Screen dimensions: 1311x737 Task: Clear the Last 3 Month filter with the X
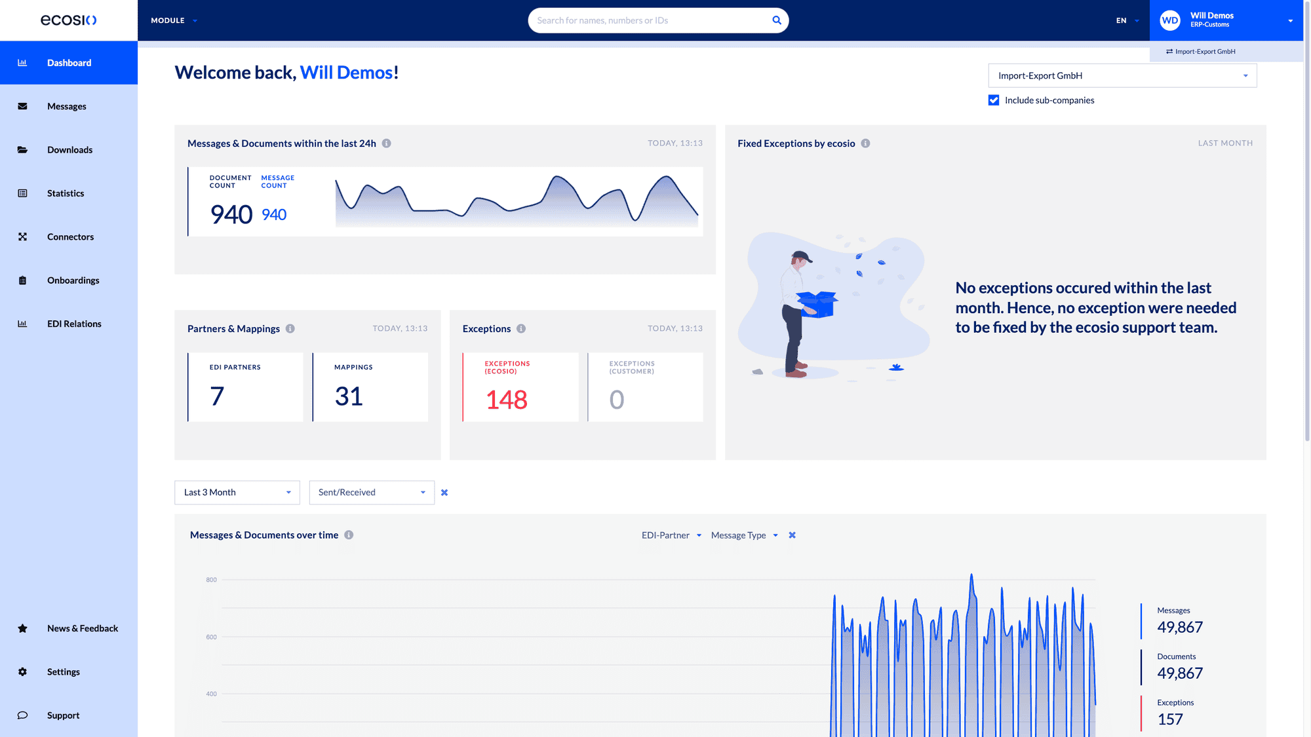[444, 492]
